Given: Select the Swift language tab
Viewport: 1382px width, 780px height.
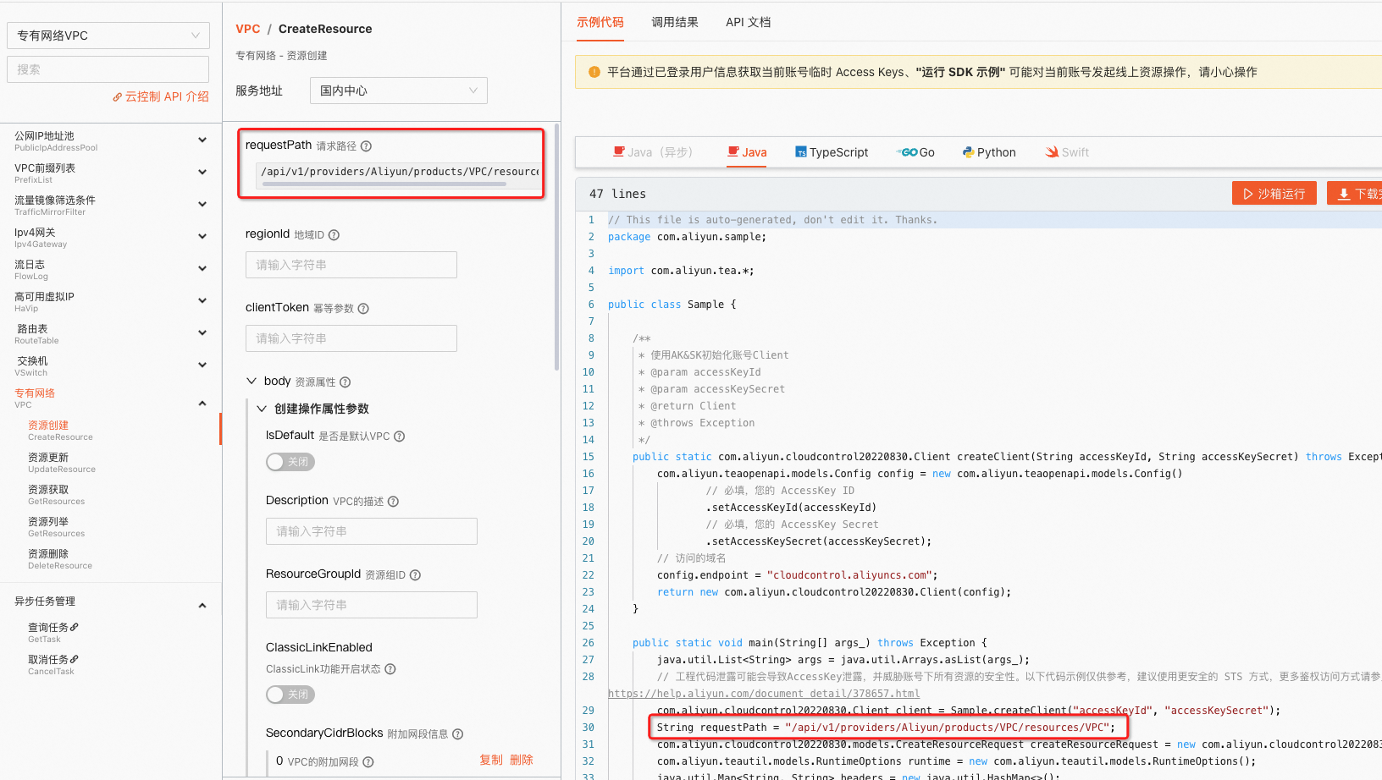Looking at the screenshot, I should click(x=1067, y=152).
